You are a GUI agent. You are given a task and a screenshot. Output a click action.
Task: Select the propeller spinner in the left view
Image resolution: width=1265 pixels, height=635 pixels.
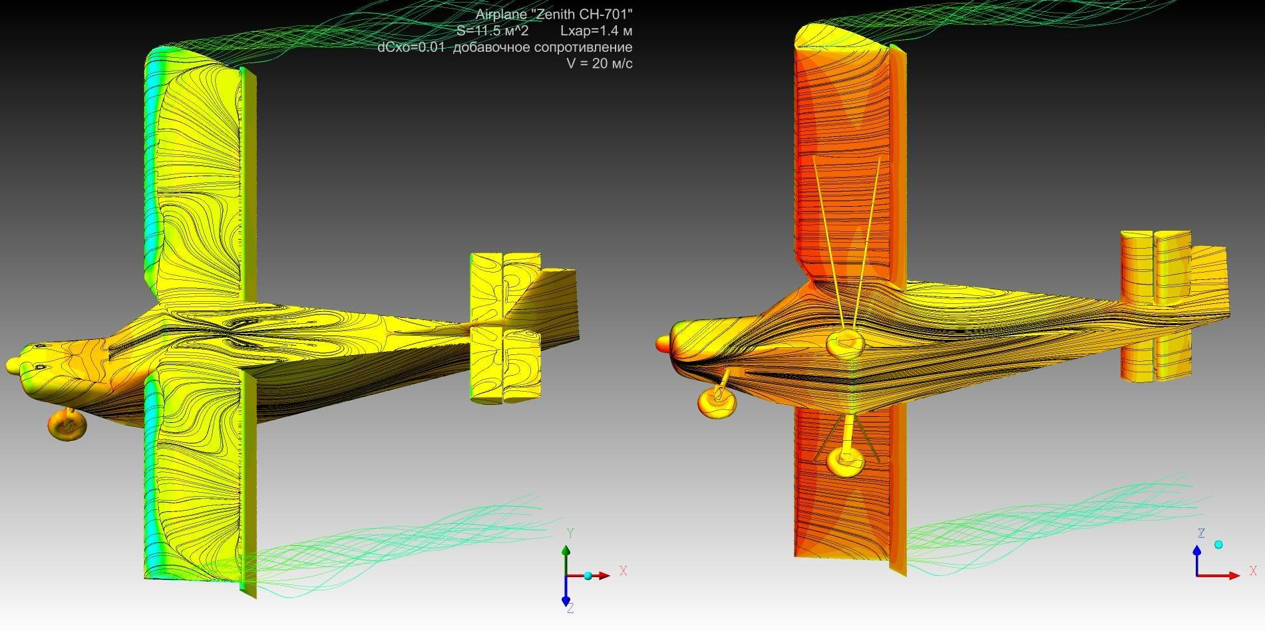(14, 365)
